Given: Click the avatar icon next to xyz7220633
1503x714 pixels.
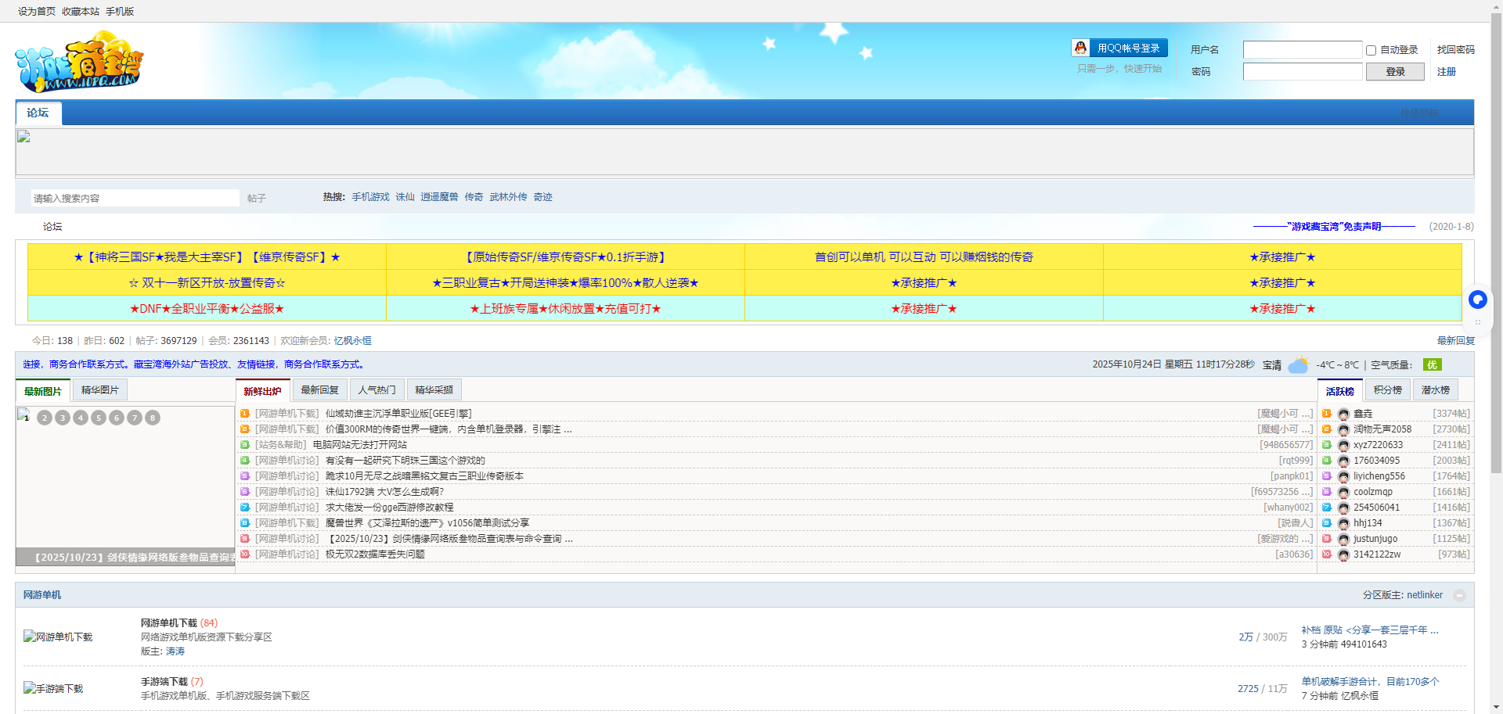Looking at the screenshot, I should [1343, 445].
